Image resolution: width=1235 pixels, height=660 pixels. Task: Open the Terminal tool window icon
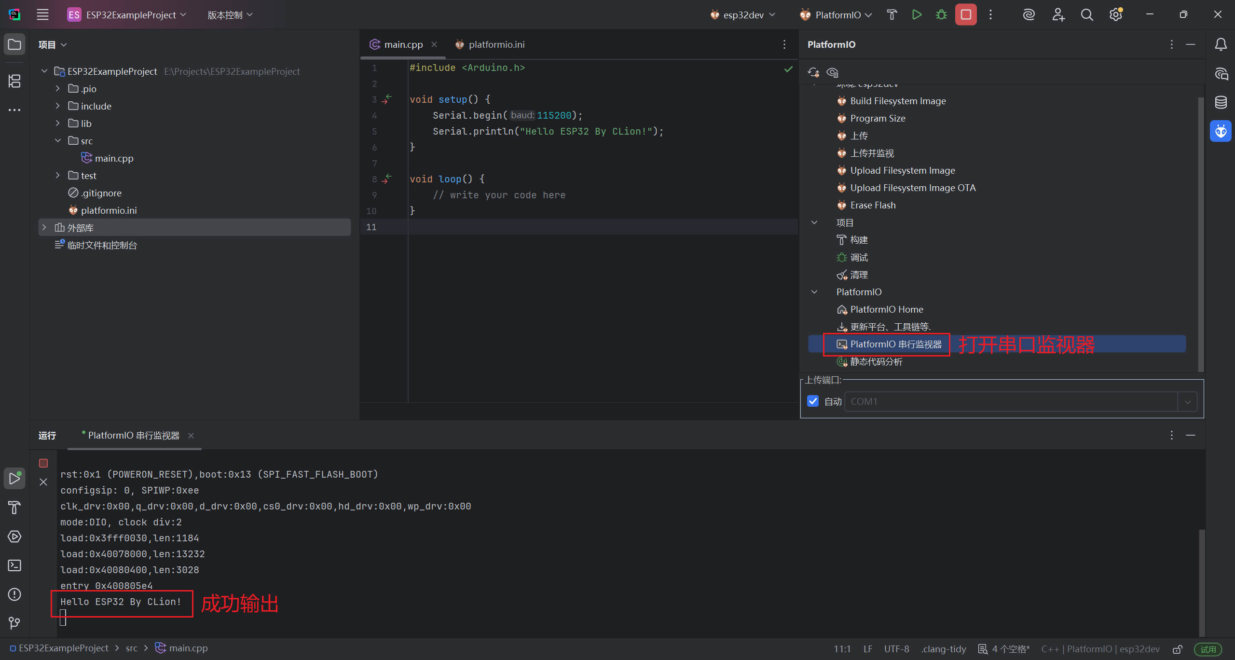click(14, 565)
